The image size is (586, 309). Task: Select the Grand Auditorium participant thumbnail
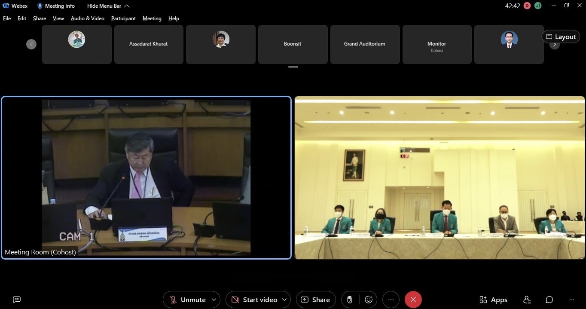[365, 44]
